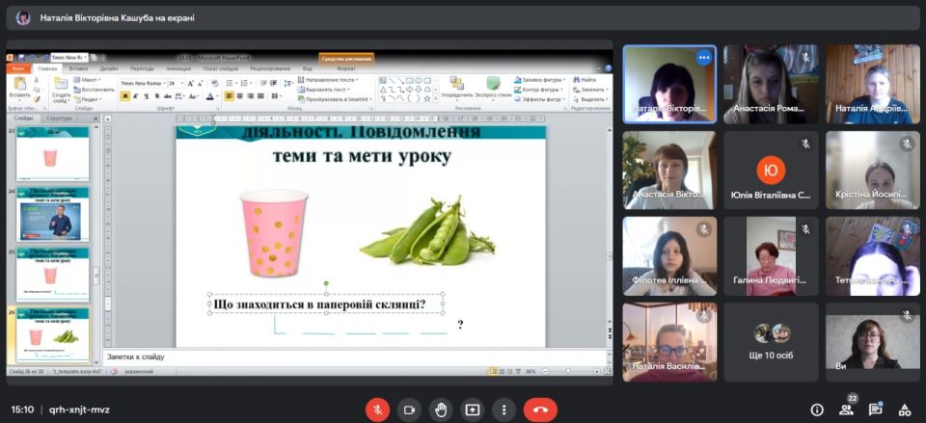Open the Times New Roman font dropdown

(164, 84)
